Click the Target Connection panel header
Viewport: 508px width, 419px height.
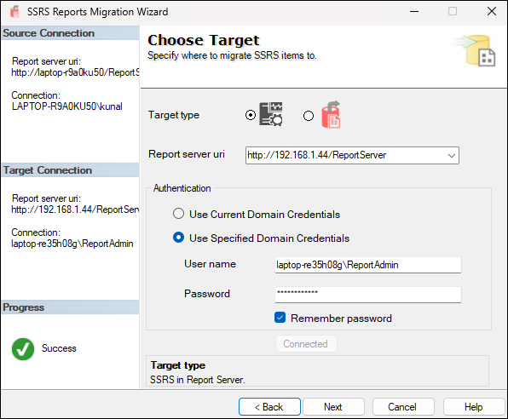tap(70, 170)
